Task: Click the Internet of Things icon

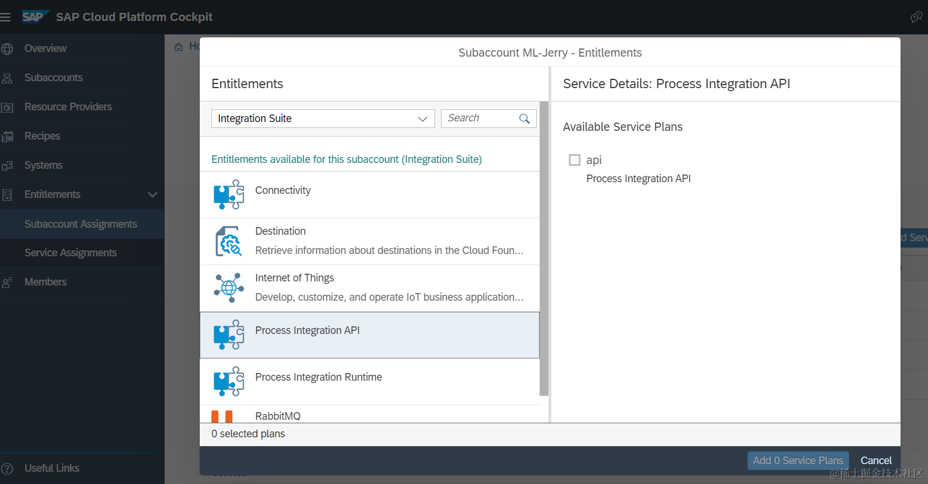Action: (229, 288)
